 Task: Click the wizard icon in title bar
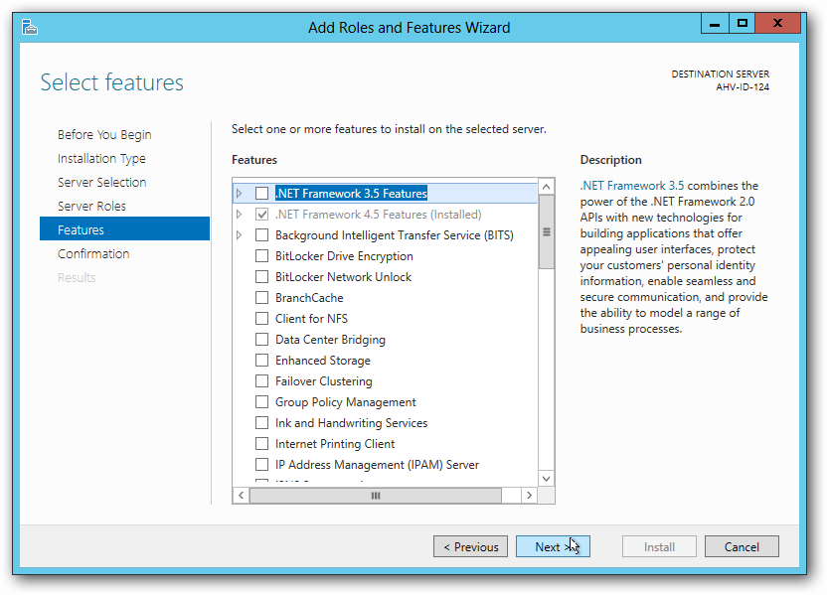30,27
